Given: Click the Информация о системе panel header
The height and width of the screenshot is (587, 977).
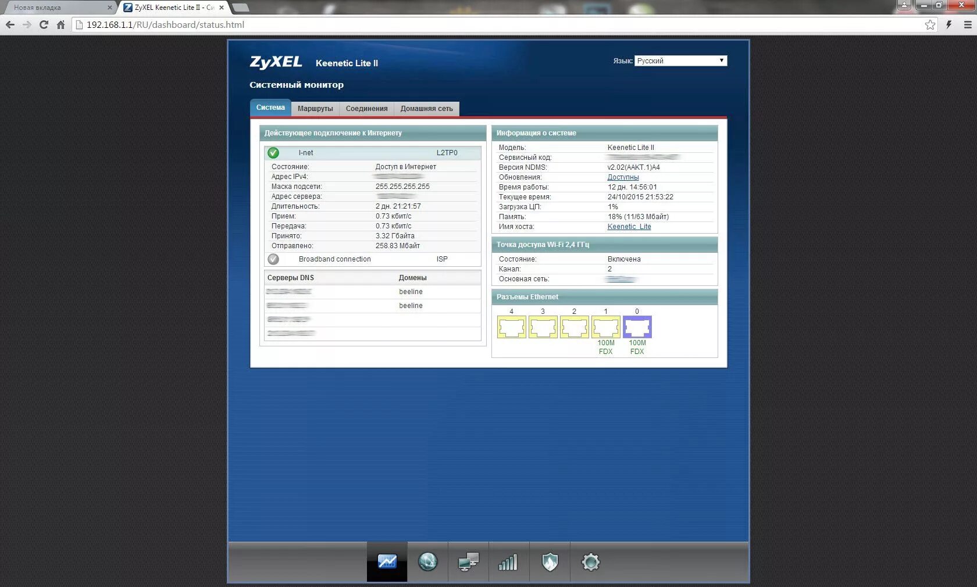Looking at the screenshot, I should tap(604, 133).
